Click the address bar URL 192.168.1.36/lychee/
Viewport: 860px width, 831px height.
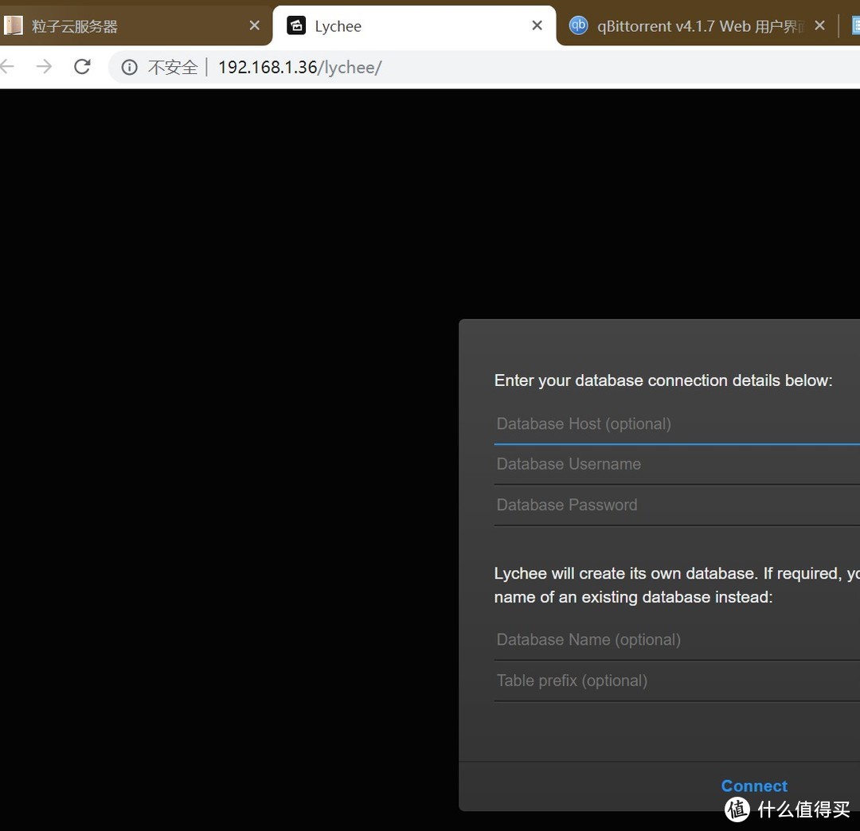pos(299,68)
